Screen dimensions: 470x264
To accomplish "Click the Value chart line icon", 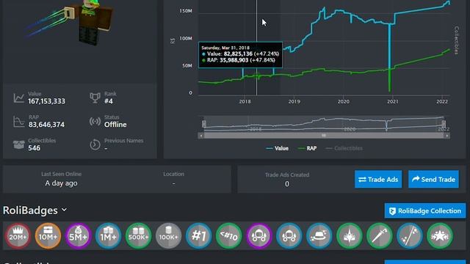I will (18, 98).
